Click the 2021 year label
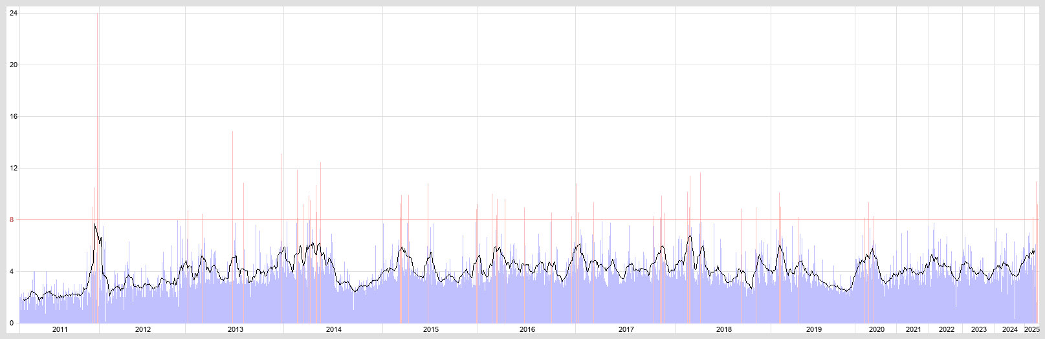 pyautogui.click(x=914, y=329)
